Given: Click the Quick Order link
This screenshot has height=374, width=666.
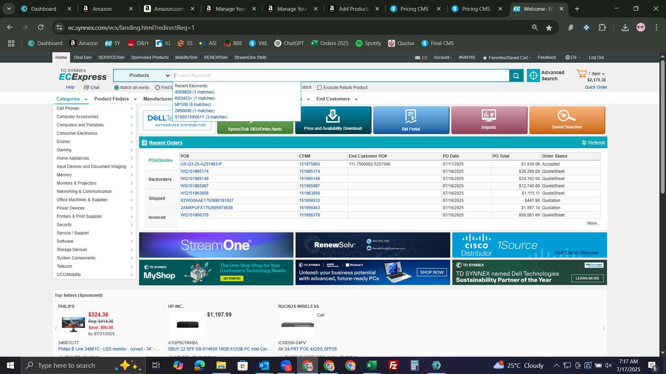Looking at the screenshot, I should tap(596, 87).
